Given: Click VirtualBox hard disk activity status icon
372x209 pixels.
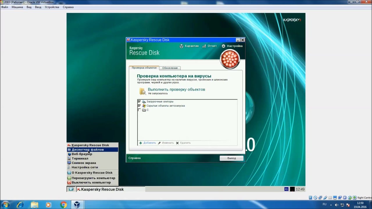Looking at the screenshot, I should [310, 198].
